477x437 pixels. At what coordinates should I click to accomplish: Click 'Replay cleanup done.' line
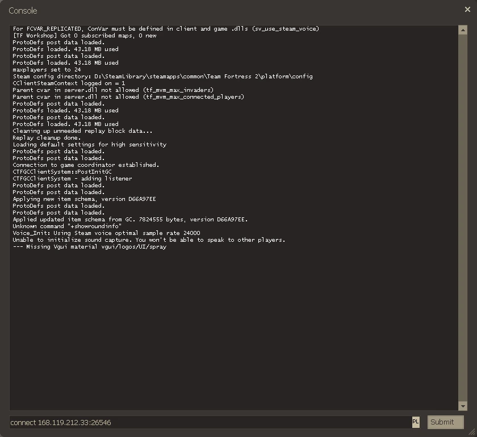[47, 138]
